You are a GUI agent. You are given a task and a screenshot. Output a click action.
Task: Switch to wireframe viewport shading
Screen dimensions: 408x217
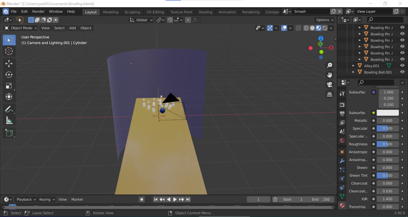pyautogui.click(x=306, y=28)
